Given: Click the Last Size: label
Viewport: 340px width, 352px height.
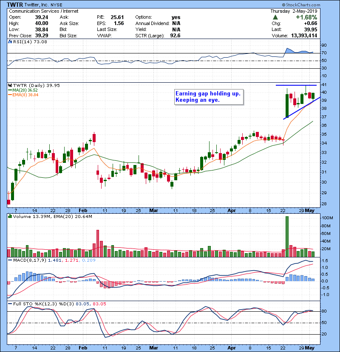Looking at the screenshot, I should point(107,29).
